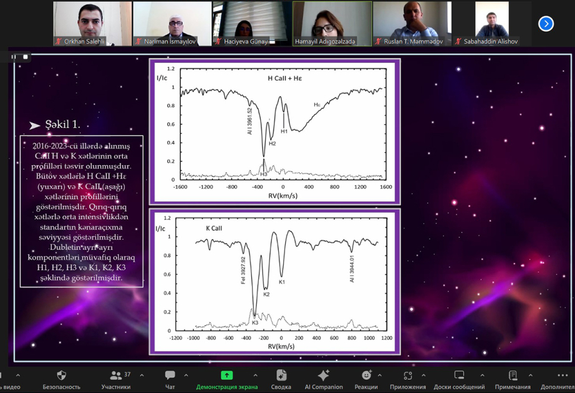
Task: Click the muted mic icon on Ruslan T. Məmmədov
Action: [378, 41]
